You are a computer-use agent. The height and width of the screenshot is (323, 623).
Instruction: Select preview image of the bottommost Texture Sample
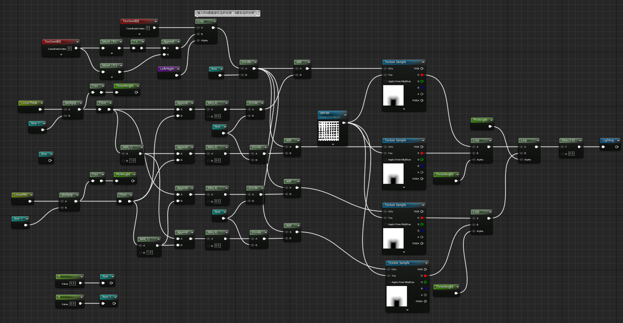click(397, 297)
